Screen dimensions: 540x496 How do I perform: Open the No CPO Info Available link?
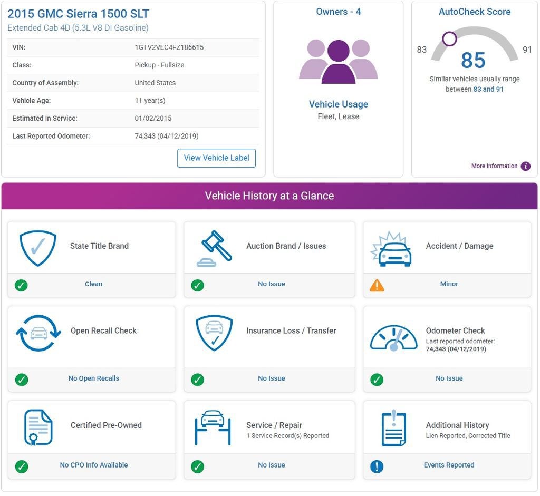point(94,465)
